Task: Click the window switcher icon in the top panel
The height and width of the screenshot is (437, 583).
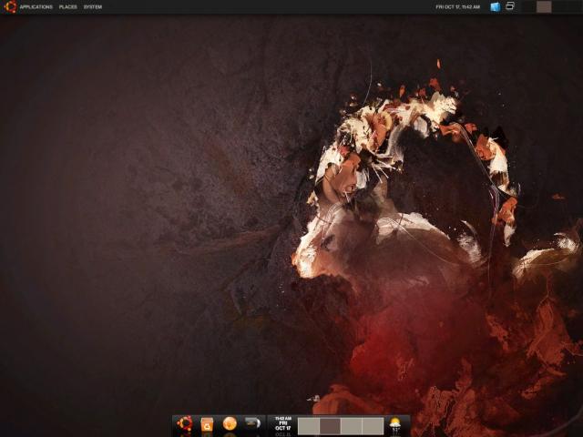Action: pos(511,6)
